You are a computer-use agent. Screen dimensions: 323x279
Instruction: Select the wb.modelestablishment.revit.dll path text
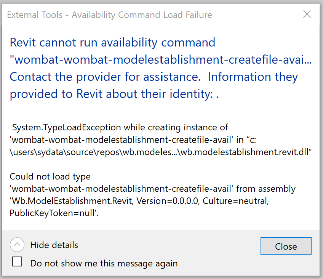160,151
